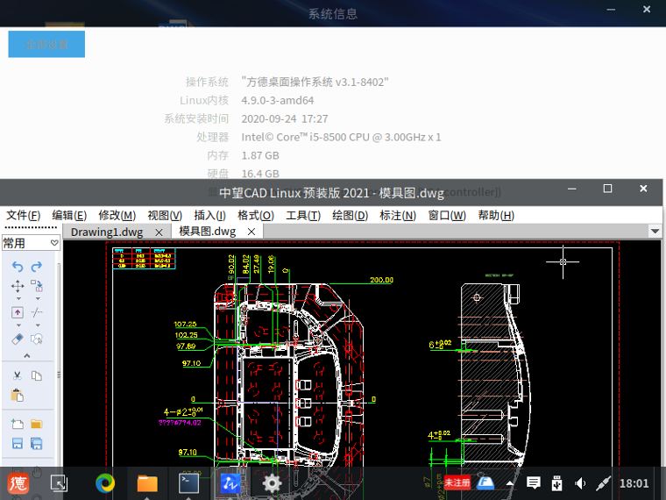
Task: Expand the system tray hidden icons arrow
Action: pyautogui.click(x=510, y=482)
